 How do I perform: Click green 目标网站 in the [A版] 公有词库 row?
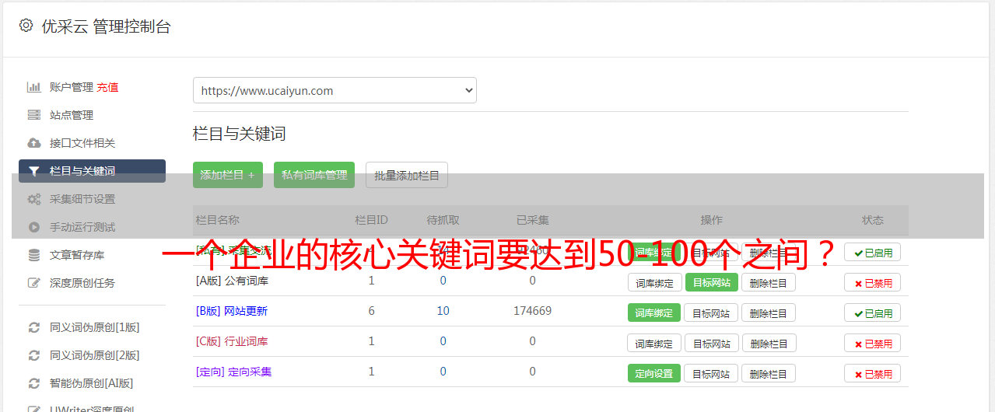(711, 282)
